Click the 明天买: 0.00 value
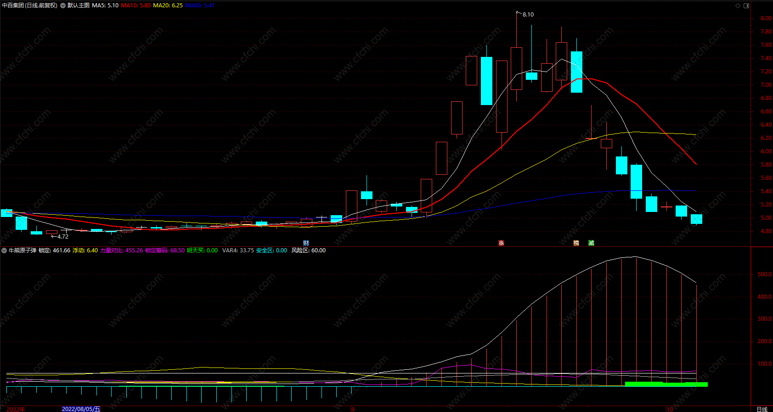This screenshot has height=412, width=773. click(x=203, y=251)
